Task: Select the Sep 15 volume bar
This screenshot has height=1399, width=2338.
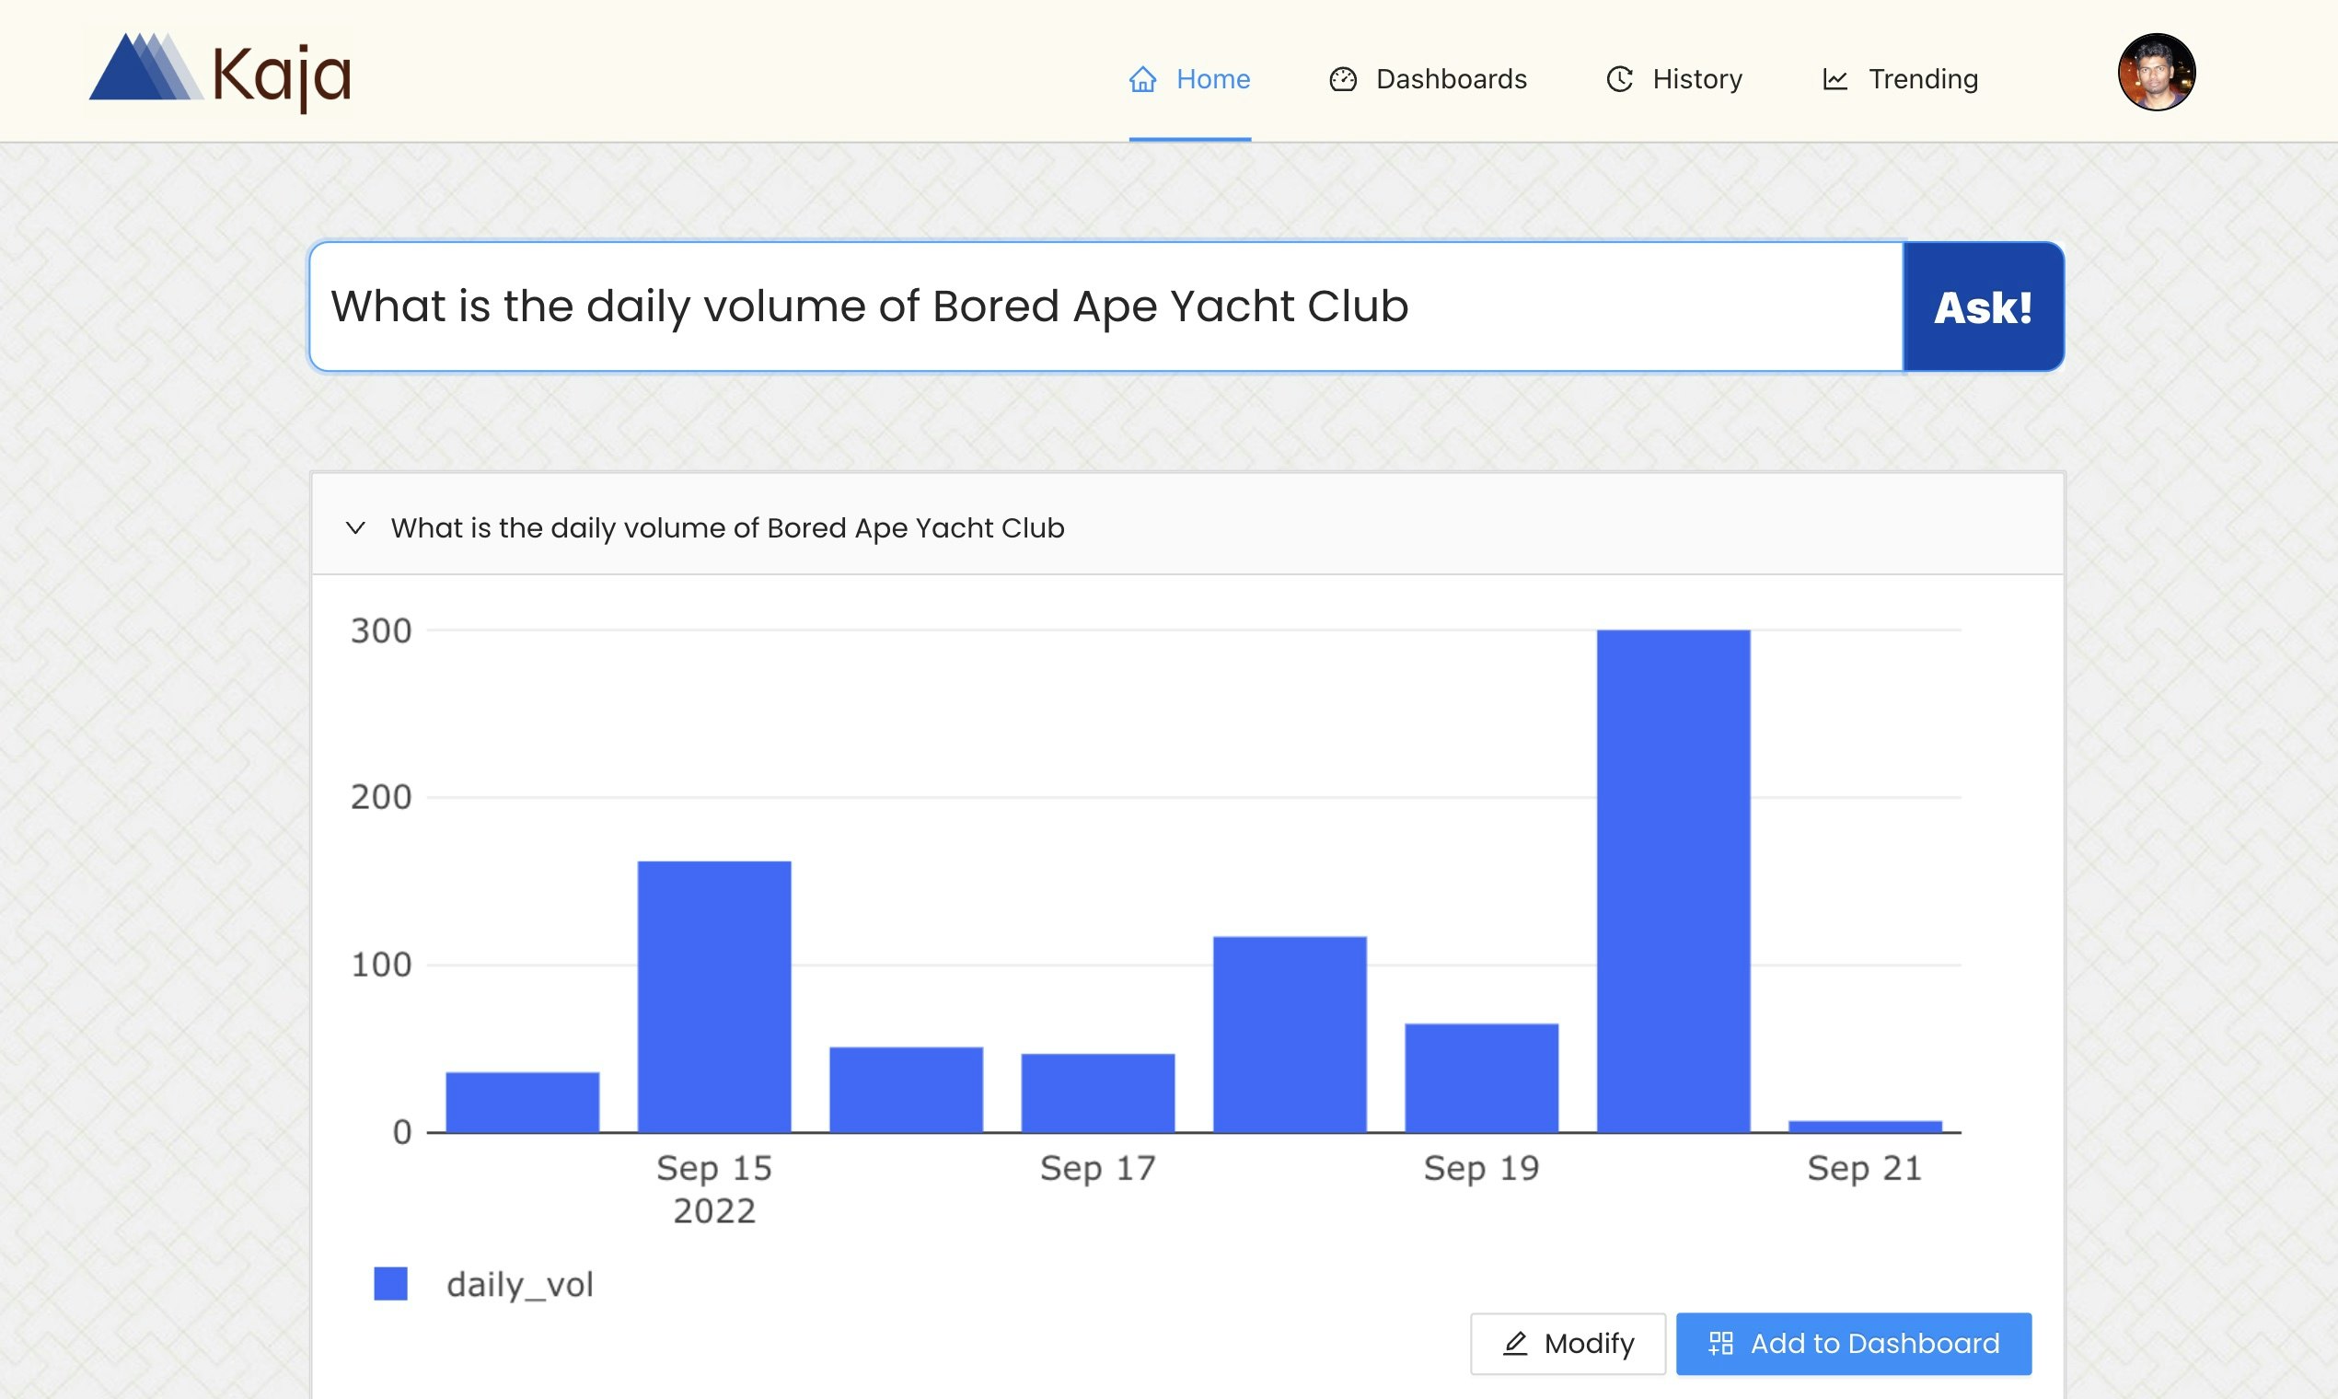Action: (714, 997)
